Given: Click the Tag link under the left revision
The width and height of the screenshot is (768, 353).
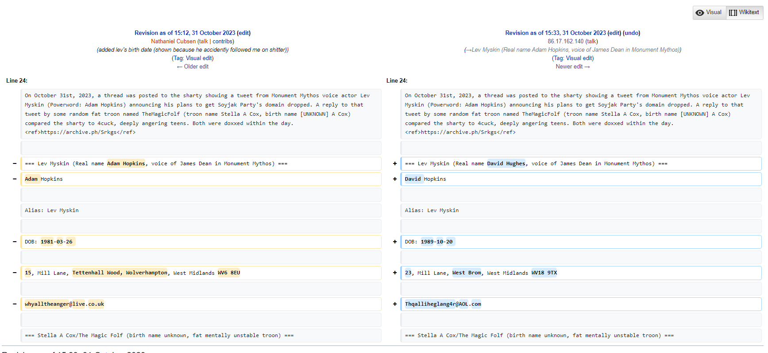Looking at the screenshot, I should pyautogui.click(x=178, y=58).
